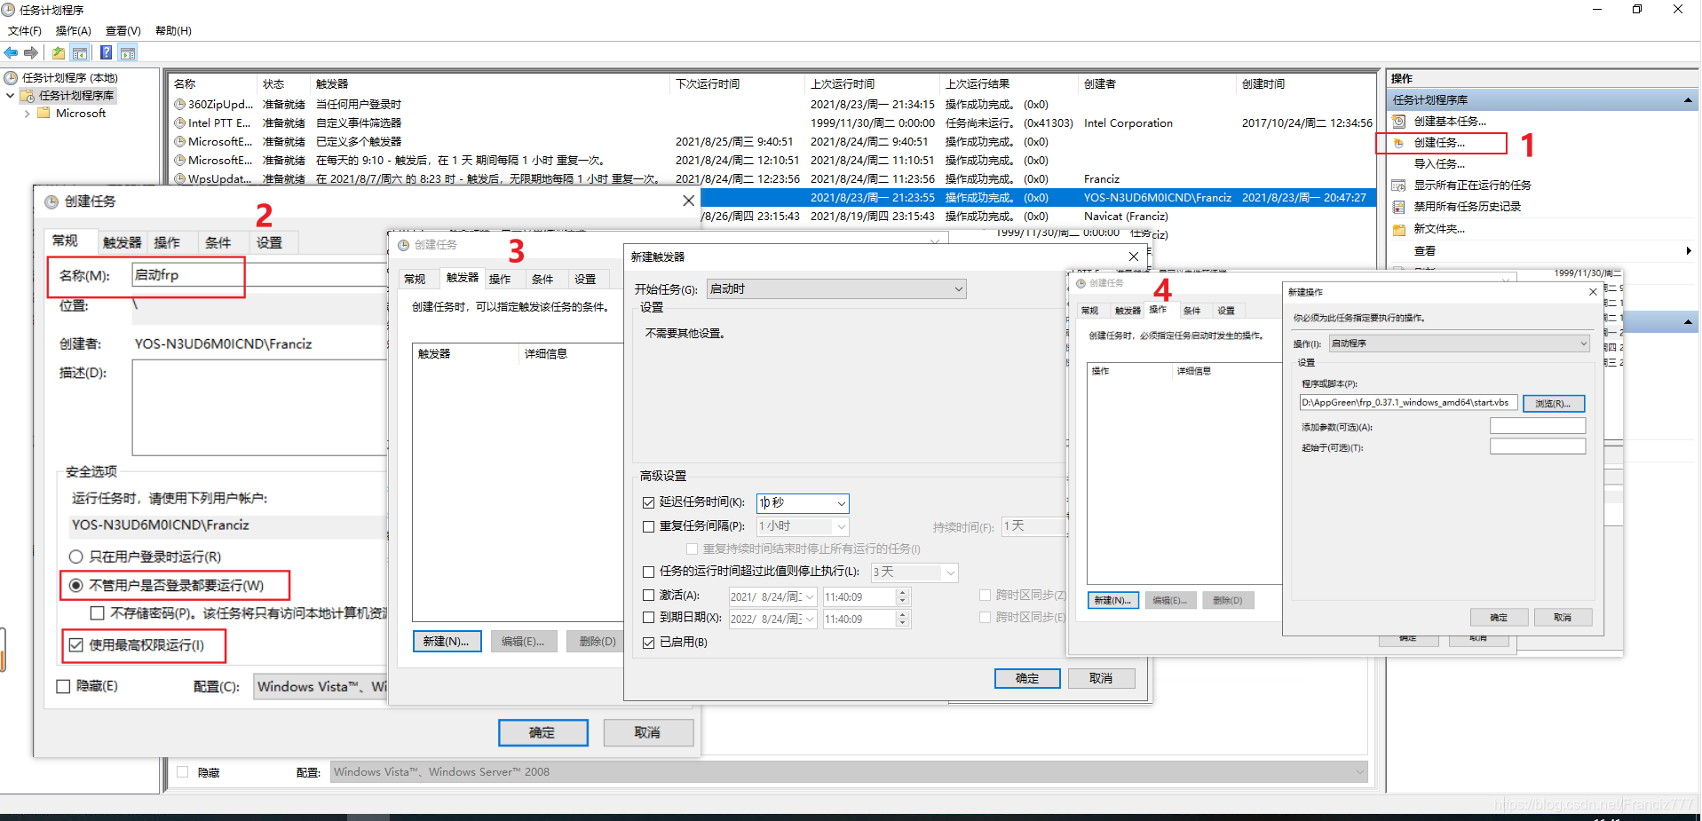Open the 查看(V) menu in the menu bar
This screenshot has width=1702, height=821.
pos(123,31)
